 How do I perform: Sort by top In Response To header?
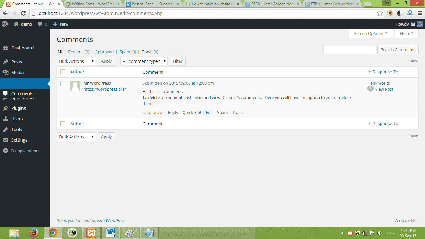tap(383, 72)
